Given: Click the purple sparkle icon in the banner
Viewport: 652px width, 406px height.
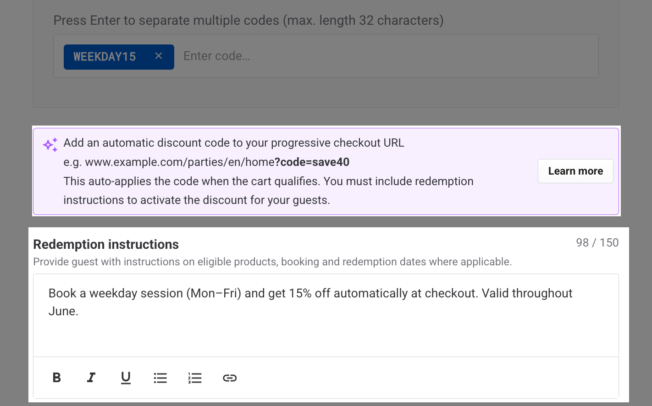Looking at the screenshot, I should 50,145.
